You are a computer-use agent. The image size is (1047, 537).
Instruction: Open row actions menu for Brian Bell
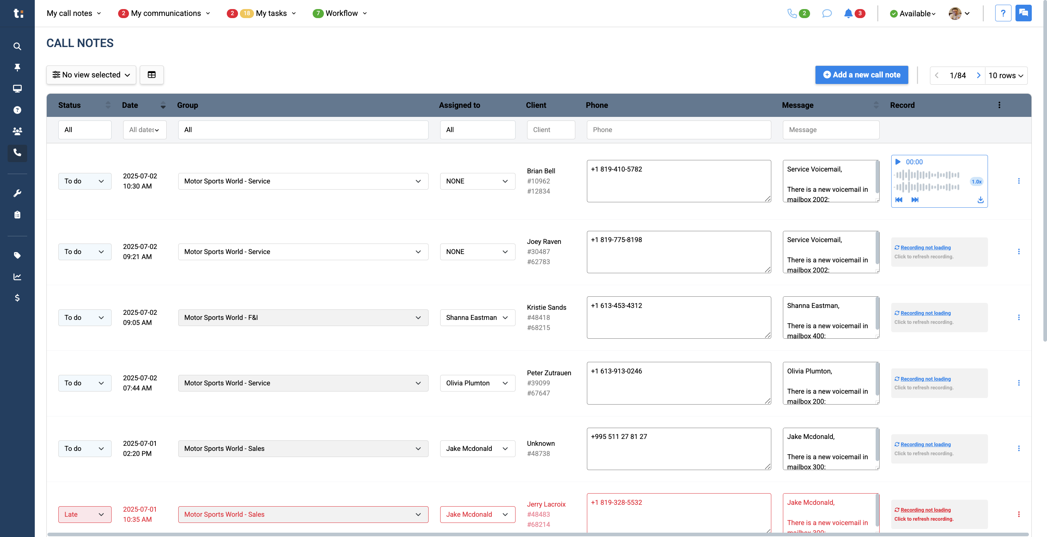click(1018, 181)
